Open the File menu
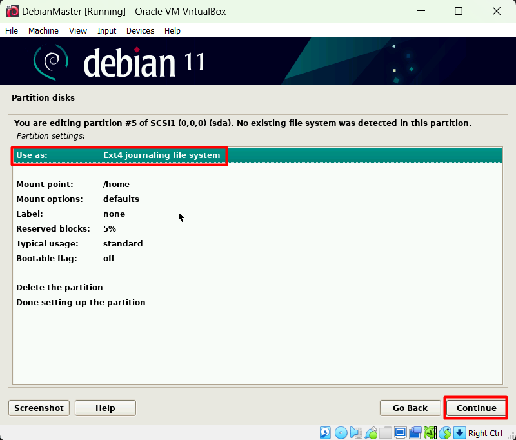516x440 pixels. click(12, 30)
